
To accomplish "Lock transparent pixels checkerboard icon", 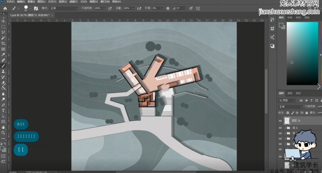I will click(288, 113).
